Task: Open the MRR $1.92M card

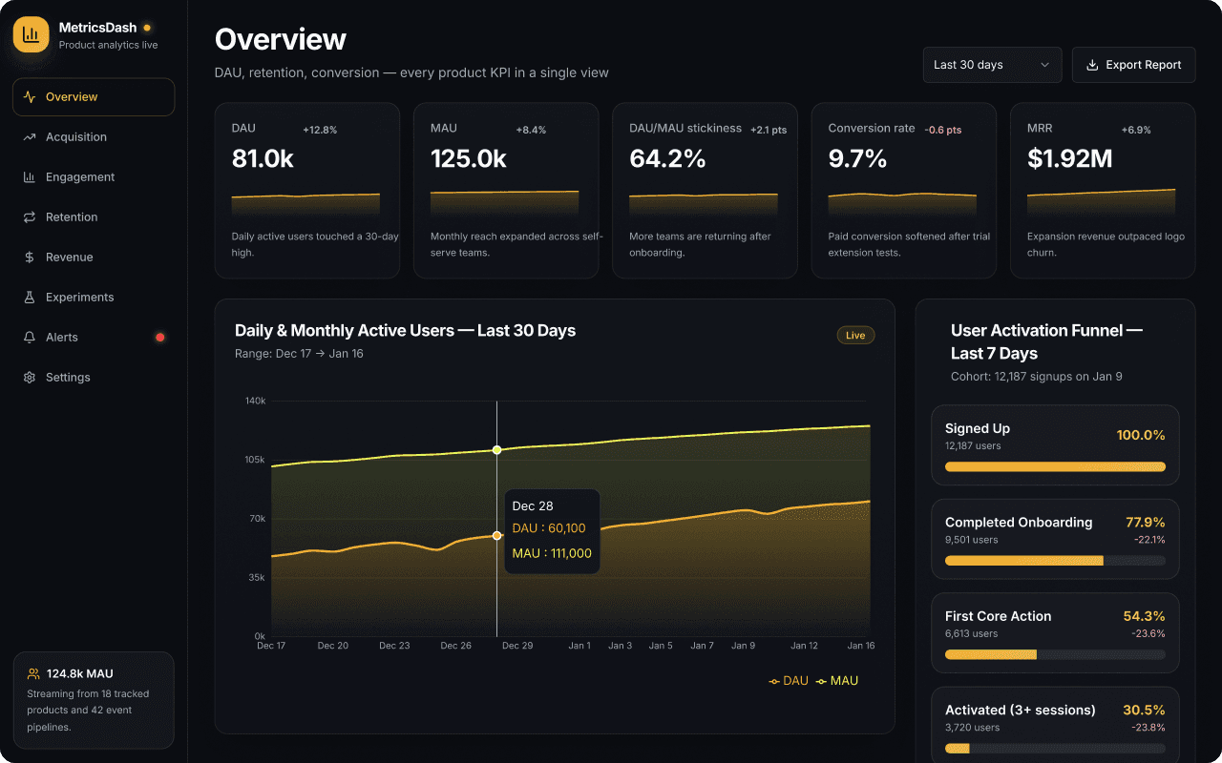Action: coord(1103,191)
